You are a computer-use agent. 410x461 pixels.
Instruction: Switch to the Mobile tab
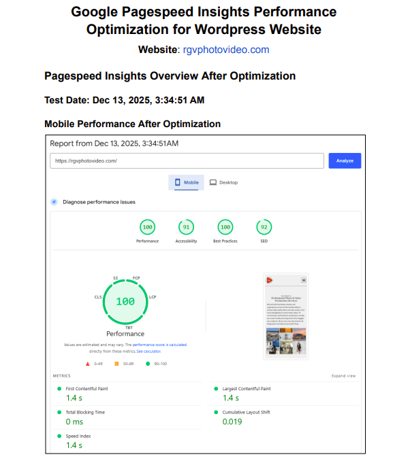coord(186,183)
